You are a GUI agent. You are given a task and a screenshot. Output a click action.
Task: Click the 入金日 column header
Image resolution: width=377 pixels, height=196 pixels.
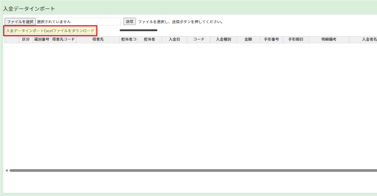pos(174,39)
